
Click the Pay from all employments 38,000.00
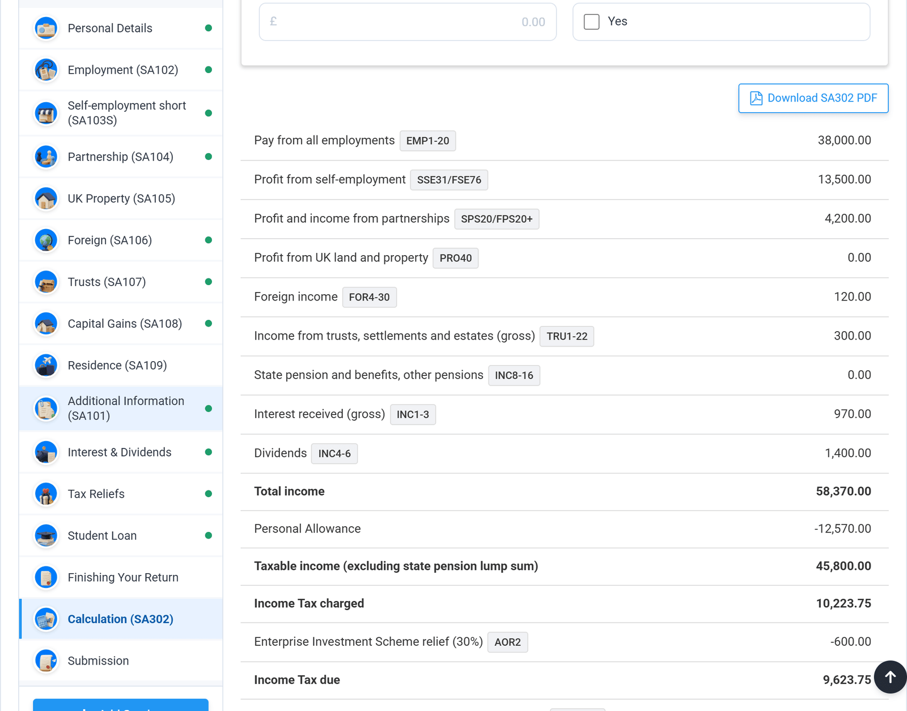[844, 141]
